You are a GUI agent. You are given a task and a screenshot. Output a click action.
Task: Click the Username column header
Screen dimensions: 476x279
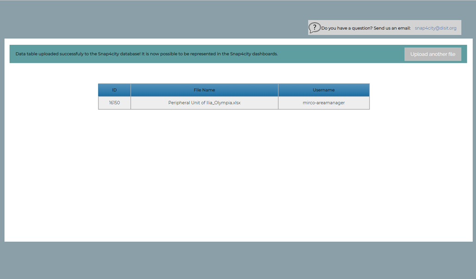click(x=323, y=90)
